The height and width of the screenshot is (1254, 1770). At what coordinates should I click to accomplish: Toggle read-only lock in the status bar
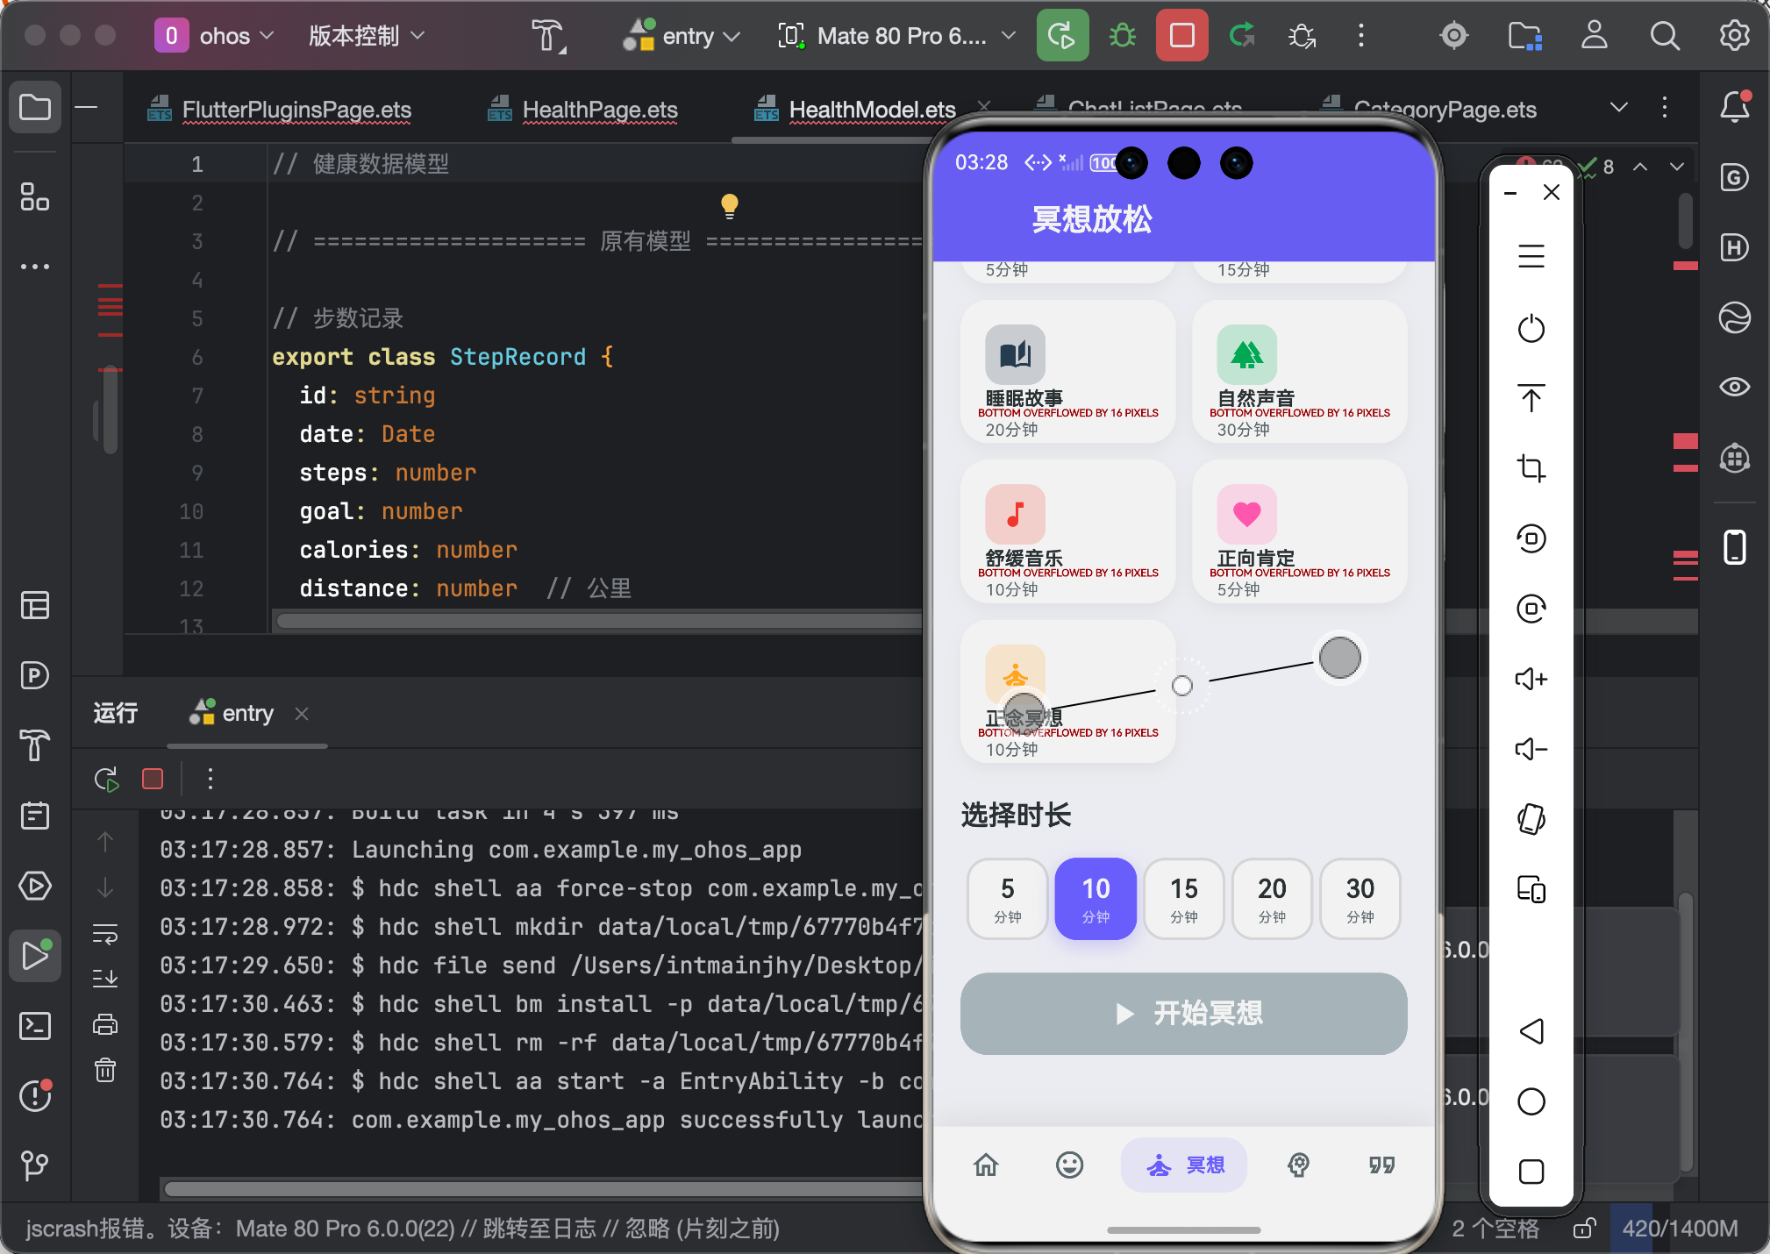(1583, 1229)
